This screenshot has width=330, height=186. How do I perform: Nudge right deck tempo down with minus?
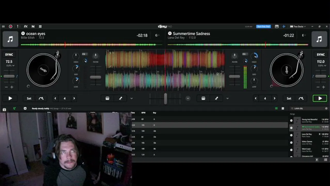pyautogui.click(x=318, y=87)
